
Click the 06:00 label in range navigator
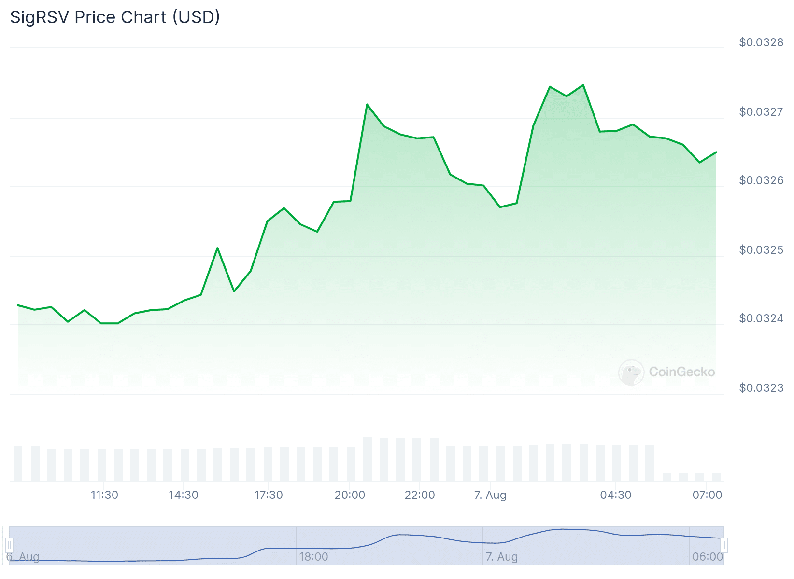[707, 557]
